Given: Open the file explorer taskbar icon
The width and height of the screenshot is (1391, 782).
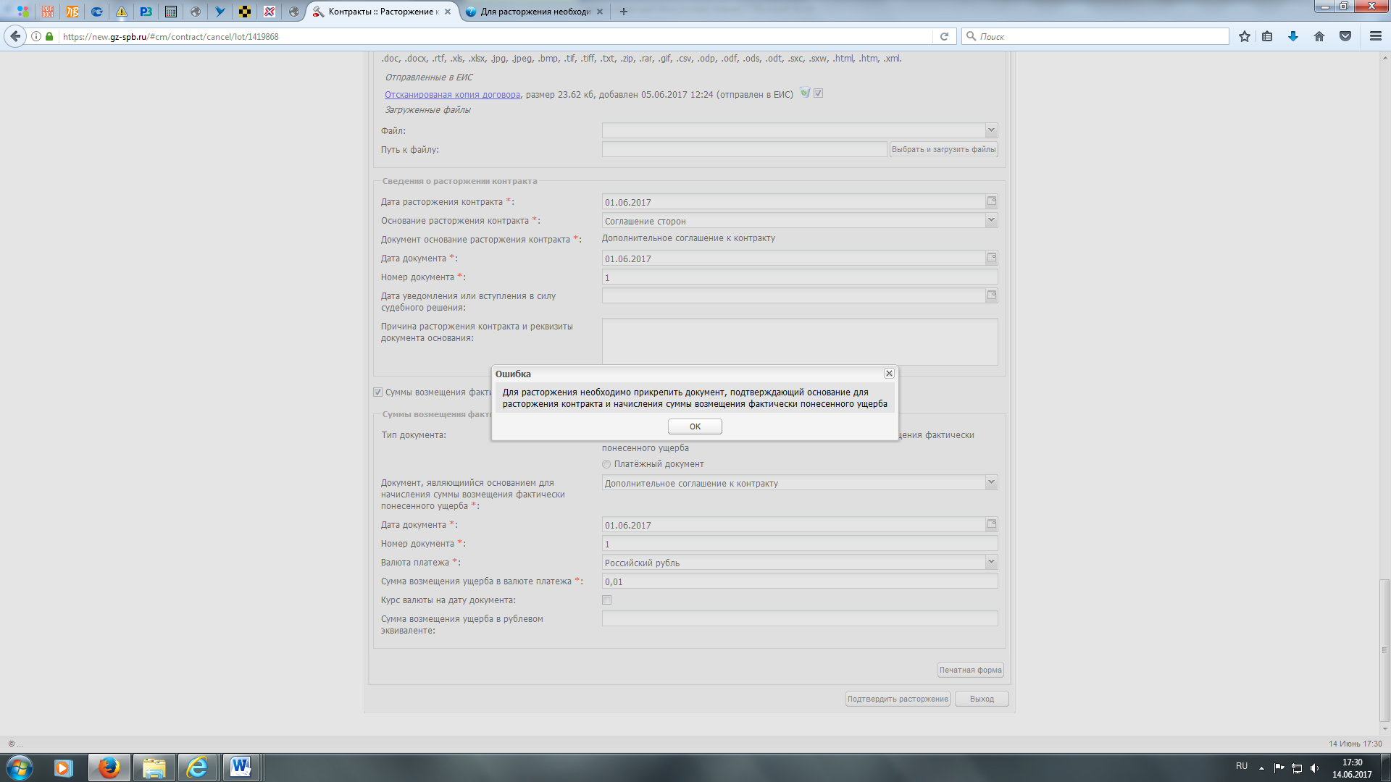Looking at the screenshot, I should click(x=154, y=768).
